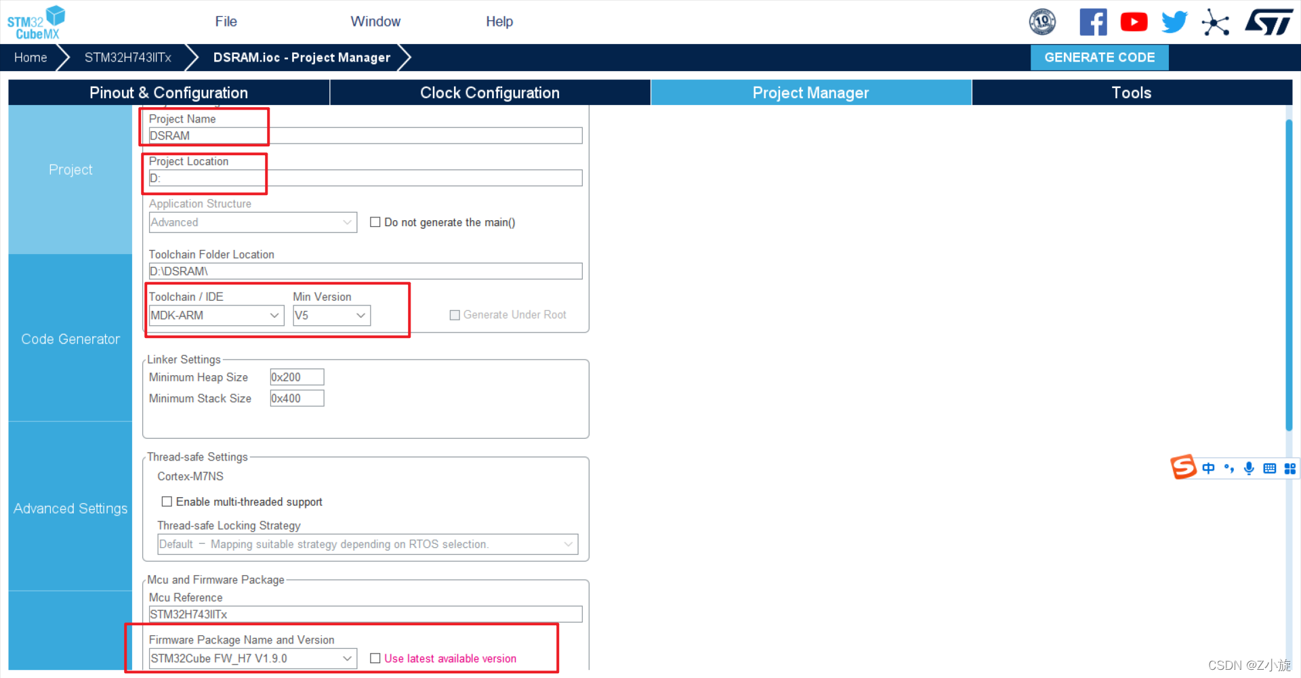The image size is (1301, 678).
Task: Open the Application Structure dropdown
Action: tap(253, 222)
